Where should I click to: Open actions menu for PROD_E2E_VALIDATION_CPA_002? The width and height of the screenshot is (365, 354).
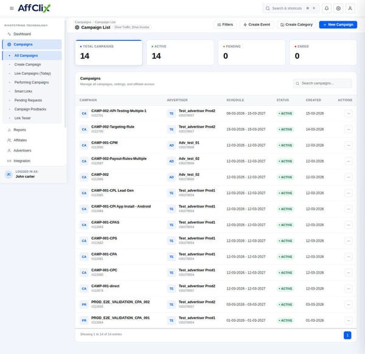[348, 305]
